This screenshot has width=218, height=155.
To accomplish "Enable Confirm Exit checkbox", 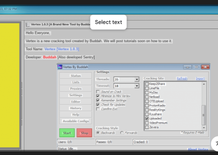I will 98,109.
